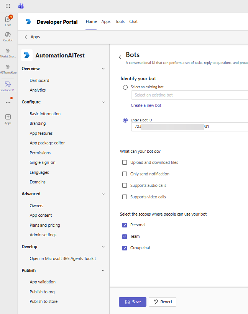Open the app launcher waffle icon
248x314 pixels.
[x=8, y=6]
